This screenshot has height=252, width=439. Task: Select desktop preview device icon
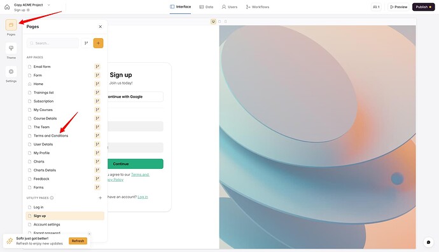(213, 22)
